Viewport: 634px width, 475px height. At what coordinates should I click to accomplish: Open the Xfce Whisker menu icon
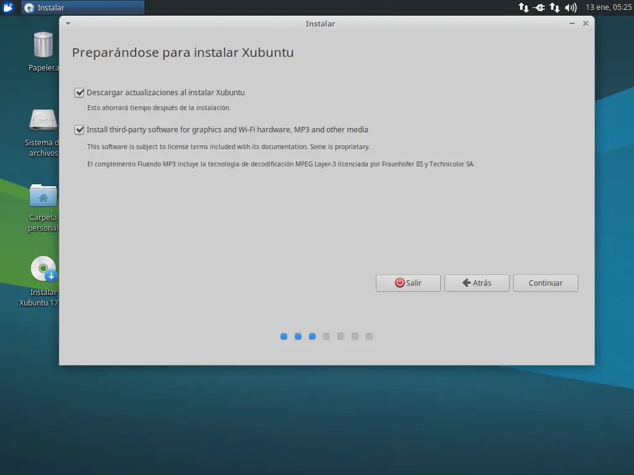(8, 7)
